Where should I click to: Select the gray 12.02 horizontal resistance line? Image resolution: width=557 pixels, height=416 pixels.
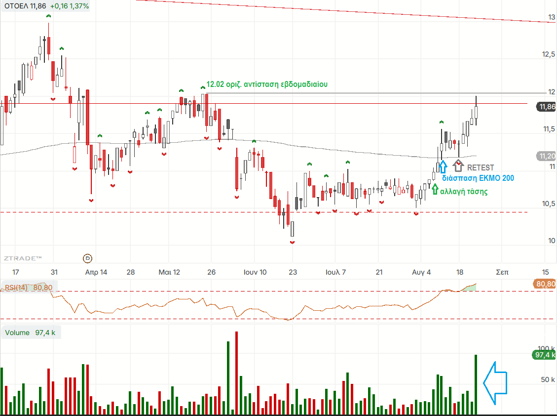pyautogui.click(x=376, y=93)
